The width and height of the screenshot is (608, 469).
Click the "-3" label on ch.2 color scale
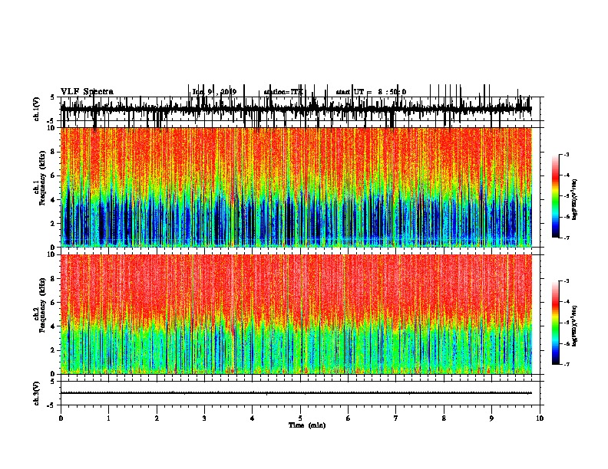point(566,281)
